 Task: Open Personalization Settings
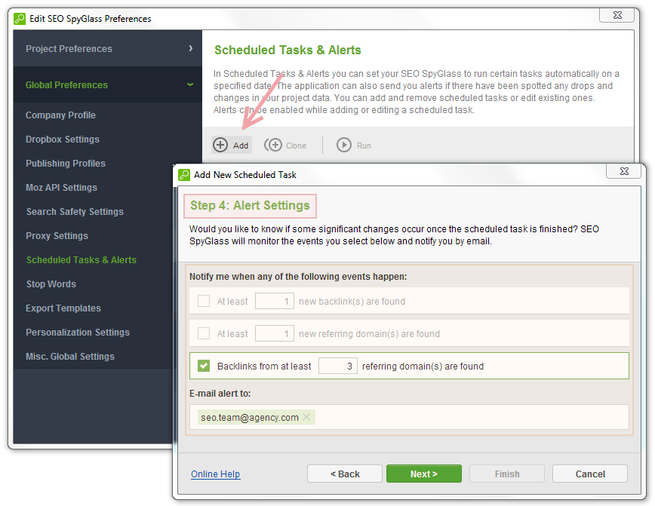(x=78, y=333)
